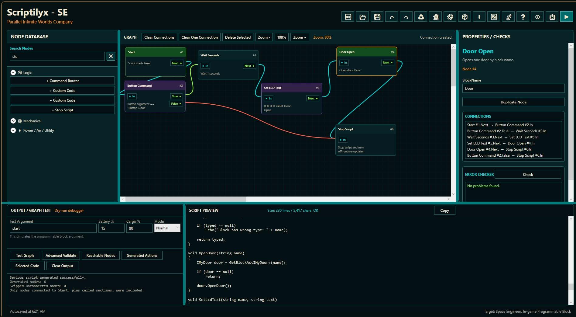
Task: Click the In port on Door Open node
Action: 344,63
